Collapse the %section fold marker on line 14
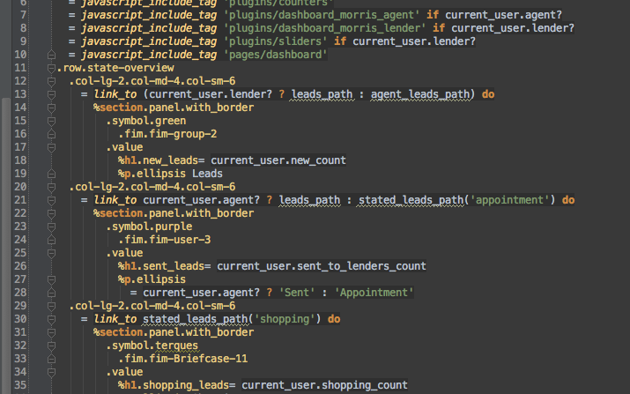Viewport: 630px width, 394px height. [x=51, y=108]
